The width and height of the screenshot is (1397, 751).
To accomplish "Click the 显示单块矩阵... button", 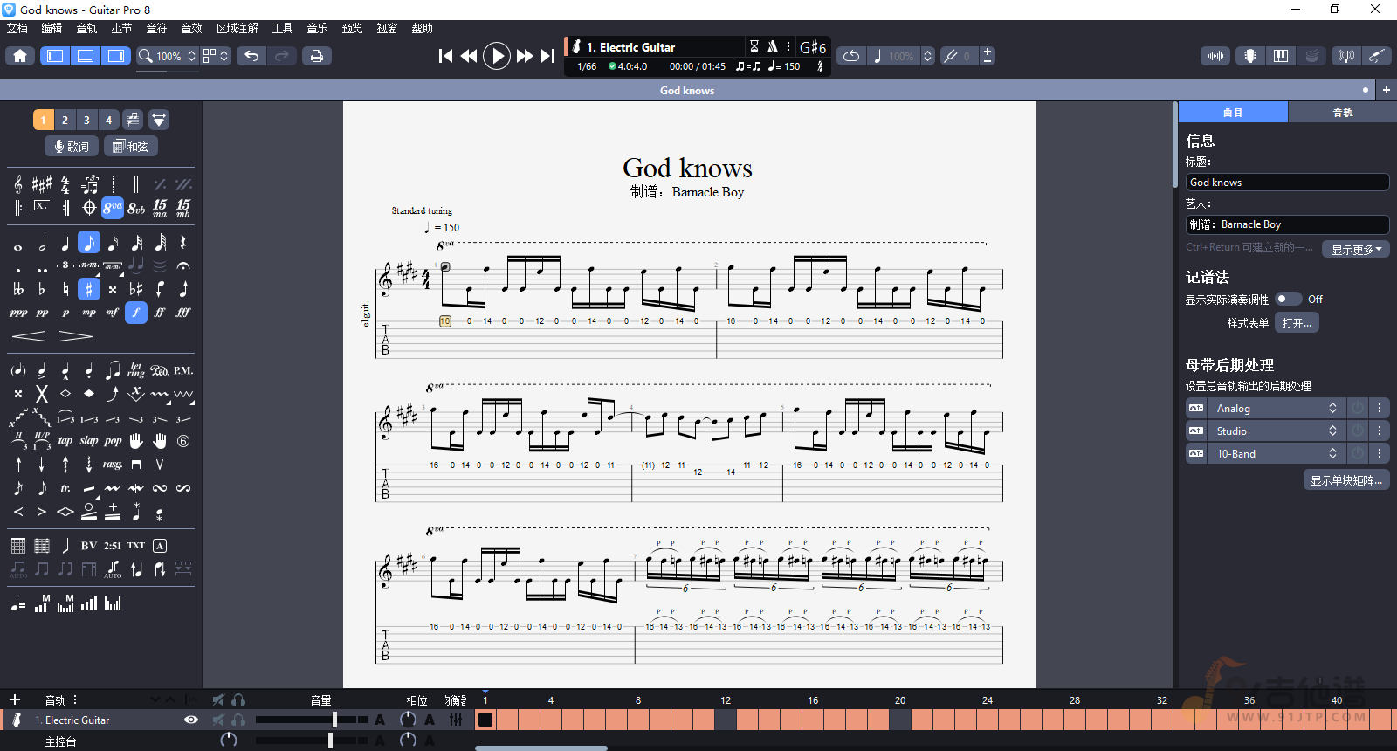I will (1346, 480).
